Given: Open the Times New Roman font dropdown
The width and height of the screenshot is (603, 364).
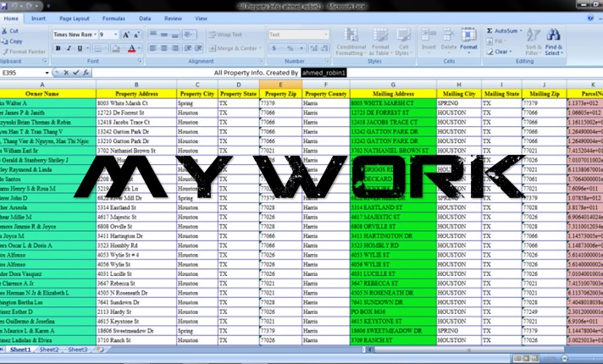Looking at the screenshot, I should pos(95,35).
